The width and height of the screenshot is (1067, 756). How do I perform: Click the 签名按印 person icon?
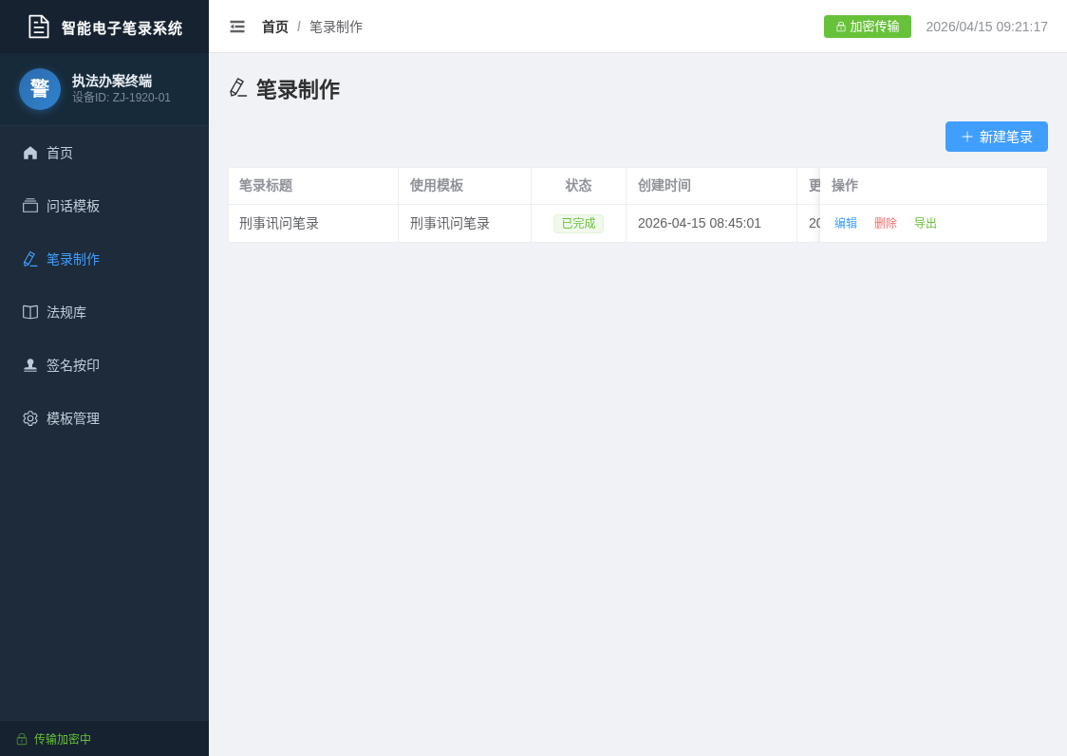click(29, 365)
